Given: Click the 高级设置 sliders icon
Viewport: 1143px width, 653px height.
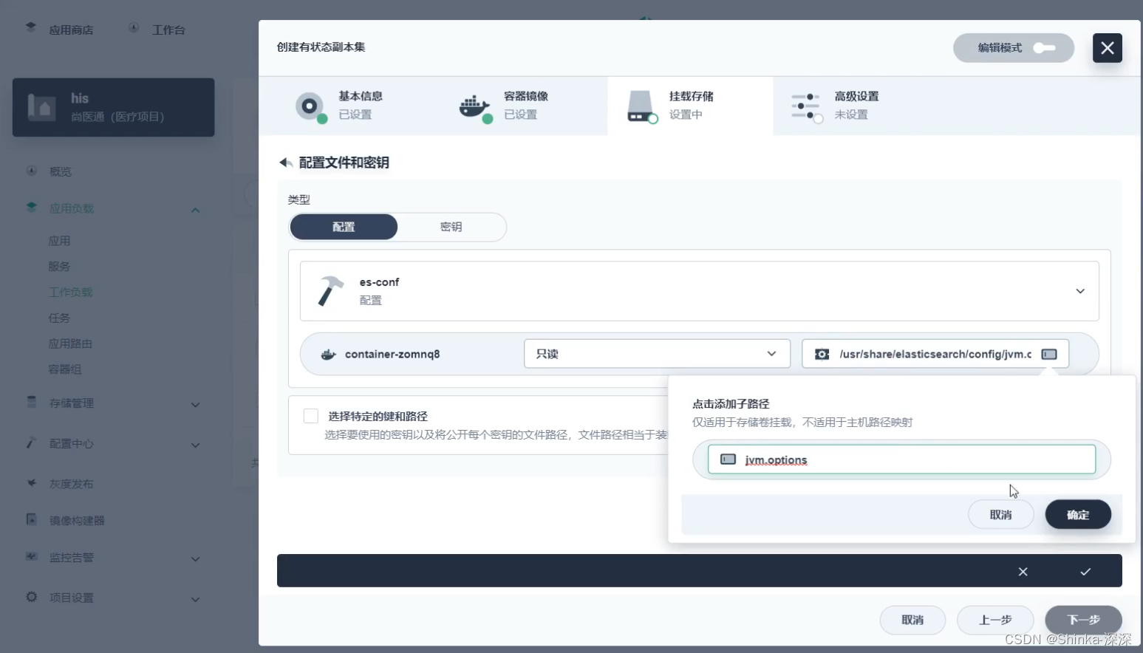Looking at the screenshot, I should click(x=806, y=107).
